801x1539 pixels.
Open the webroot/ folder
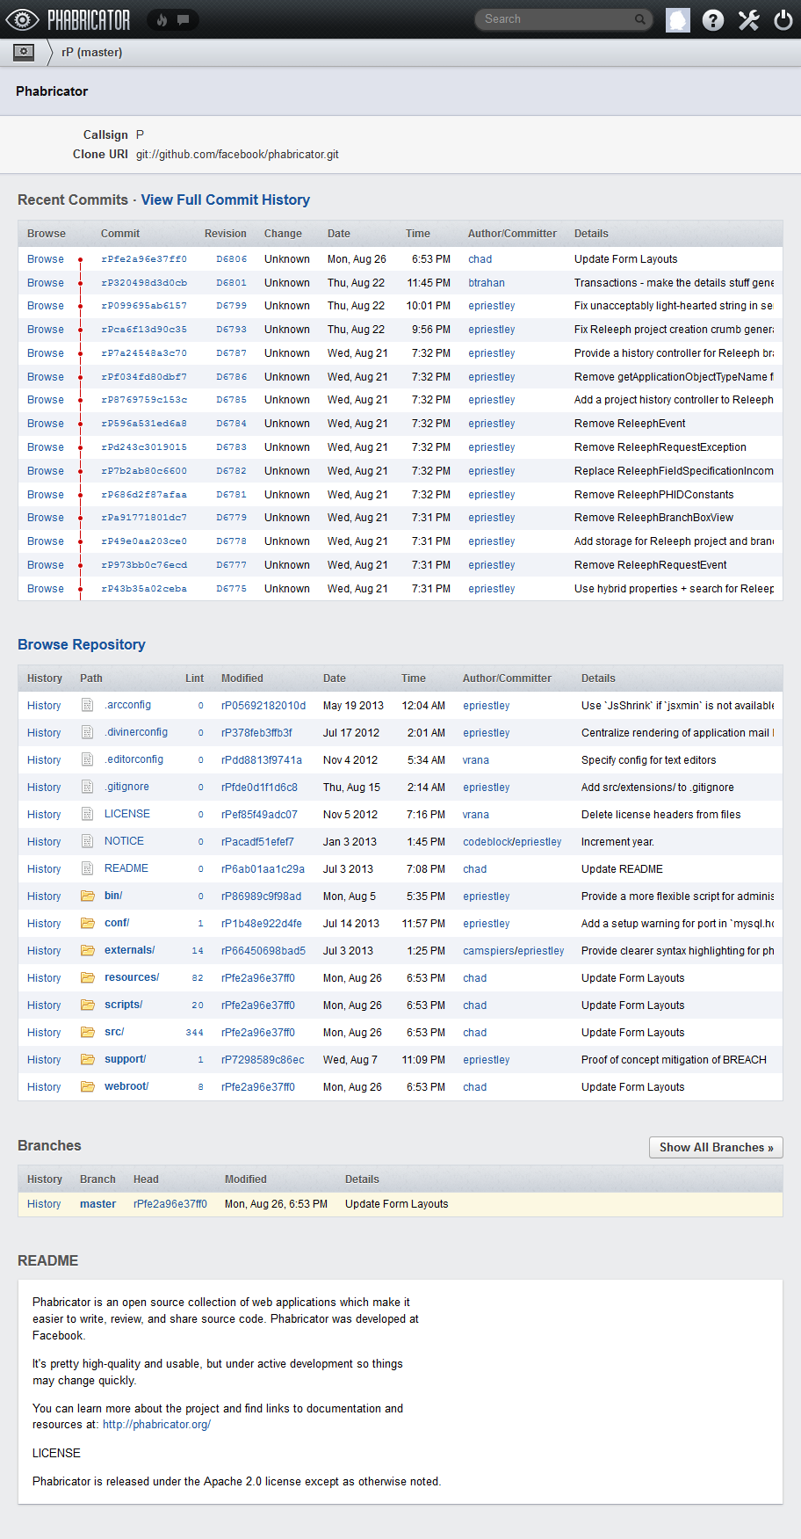coord(126,1086)
